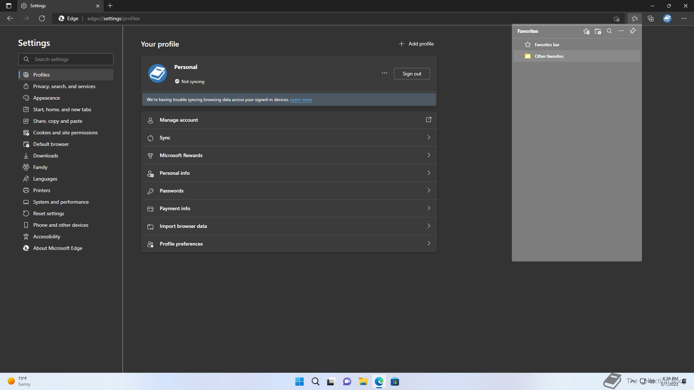Screen dimensions: 694x390
Task: Open Languages settings
Action: 66,179
